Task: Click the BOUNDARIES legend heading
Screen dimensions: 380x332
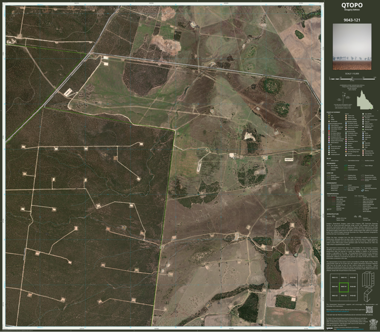Action: tap(331, 163)
